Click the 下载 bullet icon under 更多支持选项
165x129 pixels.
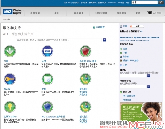coord(121,53)
